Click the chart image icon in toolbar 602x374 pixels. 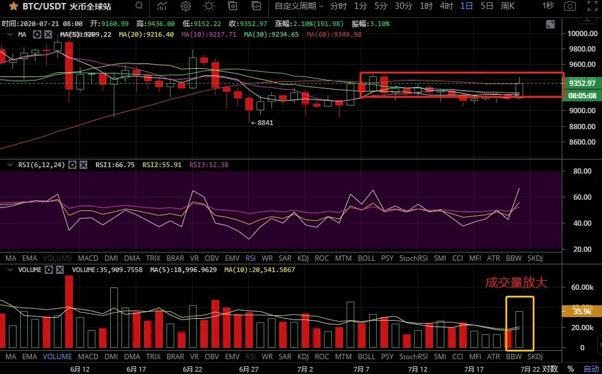[x=256, y=6]
